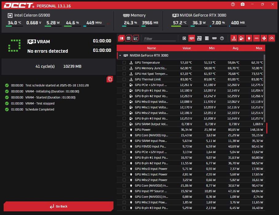Click GPU Power max value 148,16 W
279x215 pixels.
click(x=257, y=130)
